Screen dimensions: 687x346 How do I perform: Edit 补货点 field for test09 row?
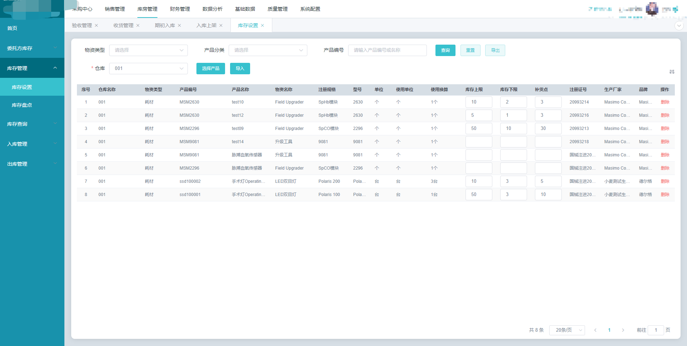[x=548, y=129]
